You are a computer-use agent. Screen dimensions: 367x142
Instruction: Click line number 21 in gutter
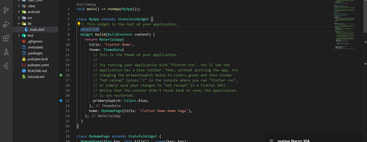tap(67, 101)
